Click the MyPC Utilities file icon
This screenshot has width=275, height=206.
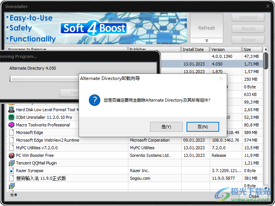[11, 148]
